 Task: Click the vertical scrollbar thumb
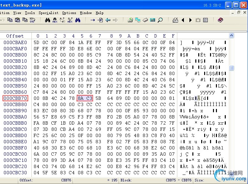[231, 68]
